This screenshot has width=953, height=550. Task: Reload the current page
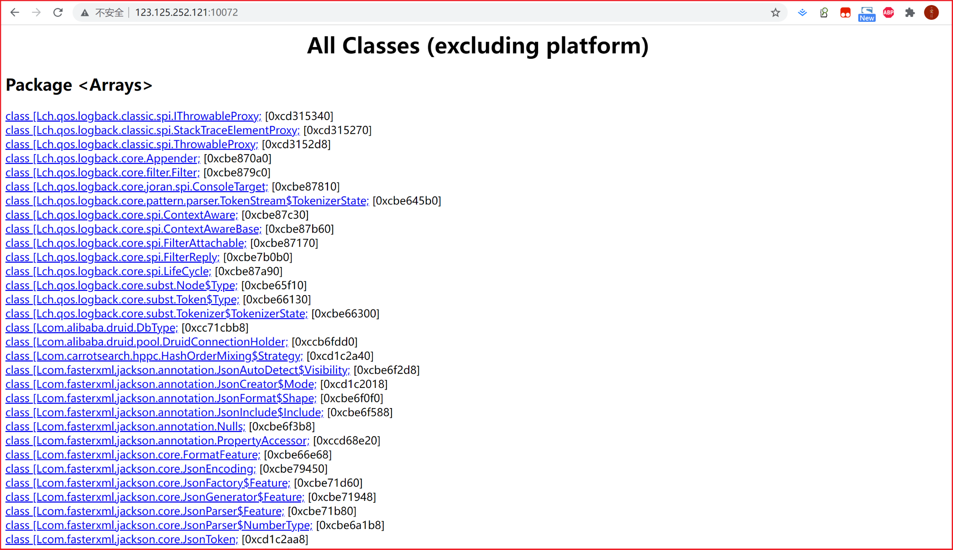(x=58, y=13)
